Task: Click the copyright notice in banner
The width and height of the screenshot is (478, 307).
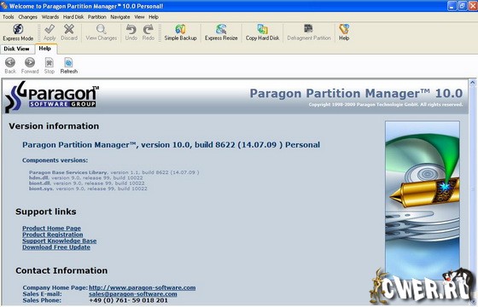Action: tap(385, 104)
